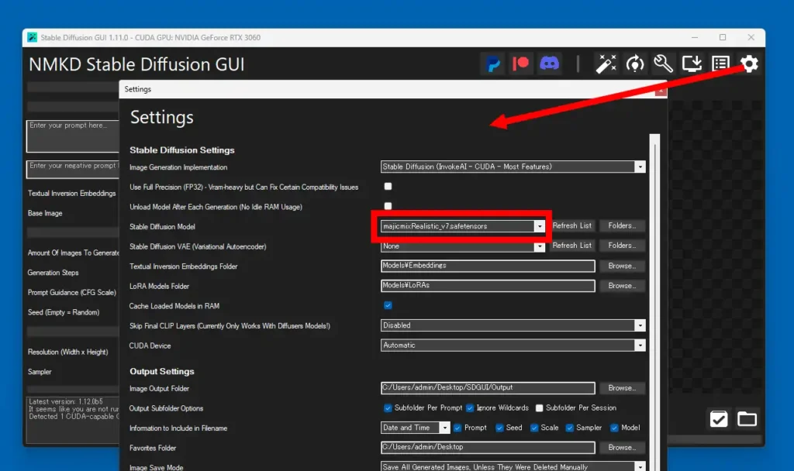Image resolution: width=794 pixels, height=471 pixels.
Task: Toggle Unload Model After Each Generation checkbox
Action: click(388, 206)
